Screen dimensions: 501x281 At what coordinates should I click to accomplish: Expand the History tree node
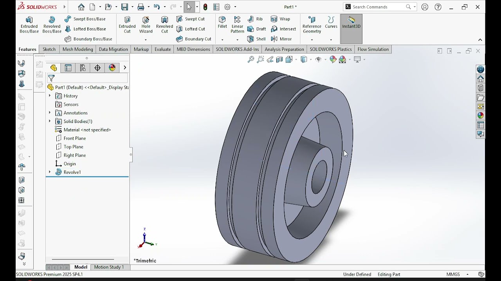point(50,96)
